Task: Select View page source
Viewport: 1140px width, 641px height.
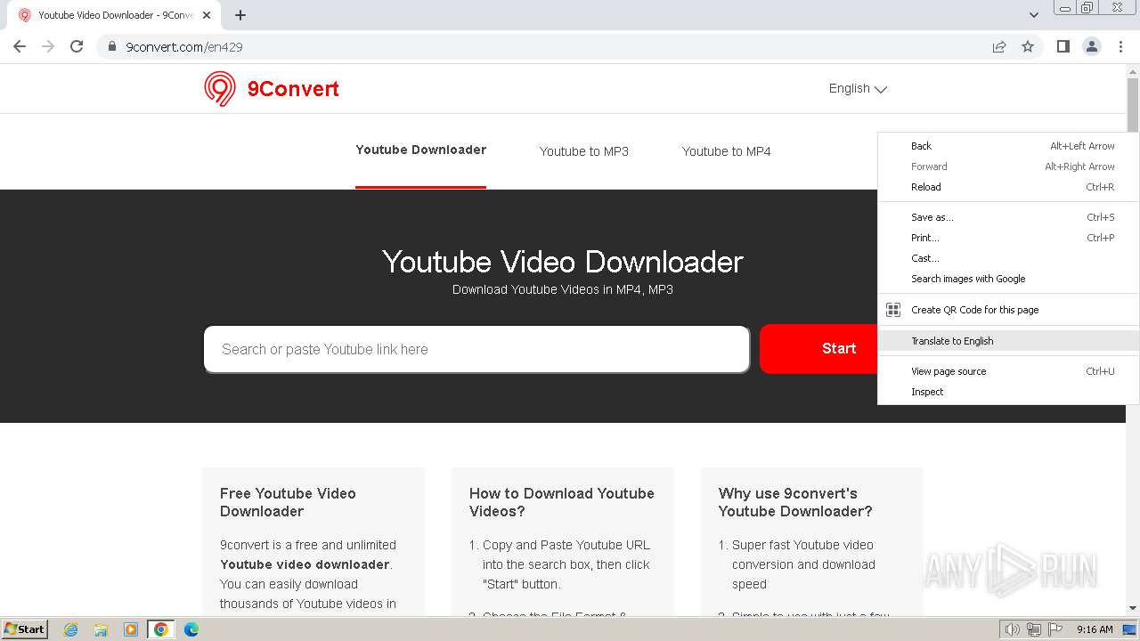Action: point(1008,371)
